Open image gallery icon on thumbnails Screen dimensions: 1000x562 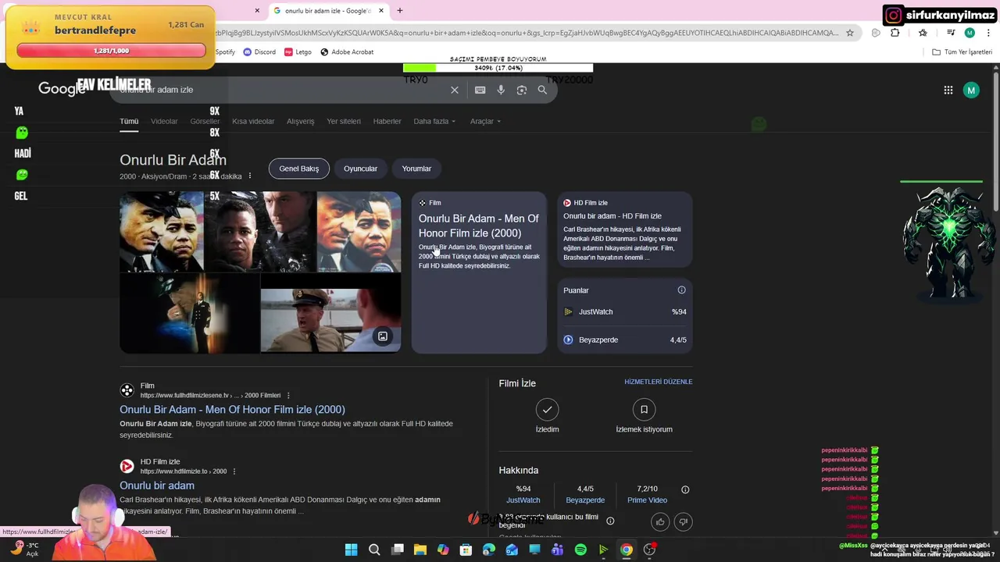click(x=383, y=336)
